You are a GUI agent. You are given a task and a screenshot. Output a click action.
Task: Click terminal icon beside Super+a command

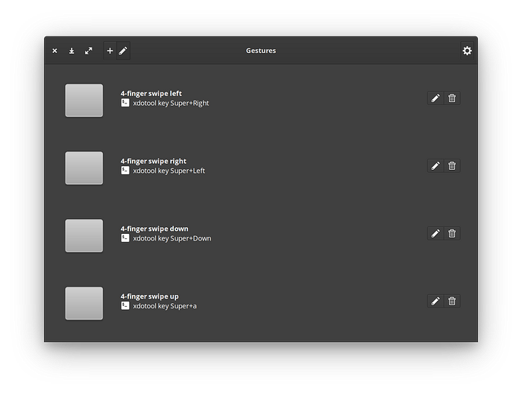[125, 305]
